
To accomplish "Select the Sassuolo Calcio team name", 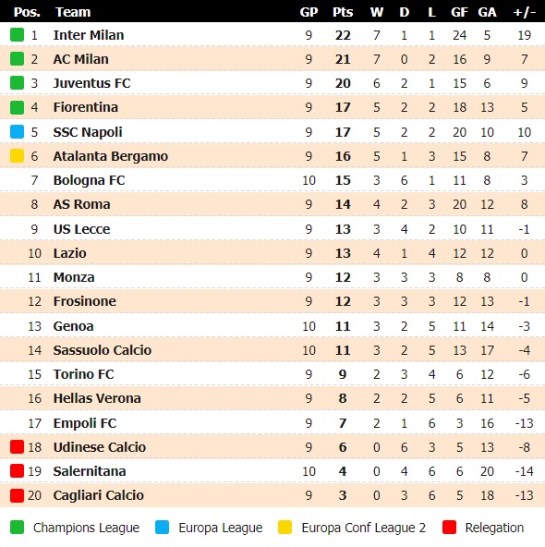I will tap(103, 350).
